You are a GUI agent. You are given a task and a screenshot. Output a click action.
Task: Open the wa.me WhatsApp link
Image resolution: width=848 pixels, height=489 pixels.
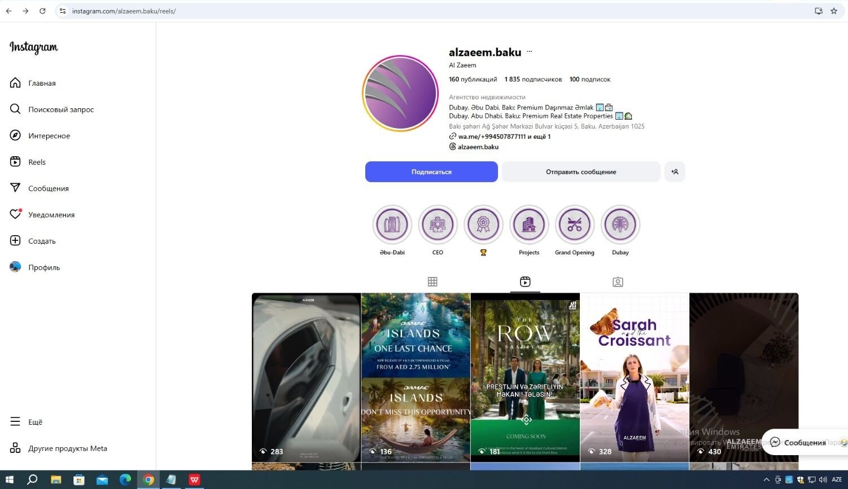click(491, 136)
